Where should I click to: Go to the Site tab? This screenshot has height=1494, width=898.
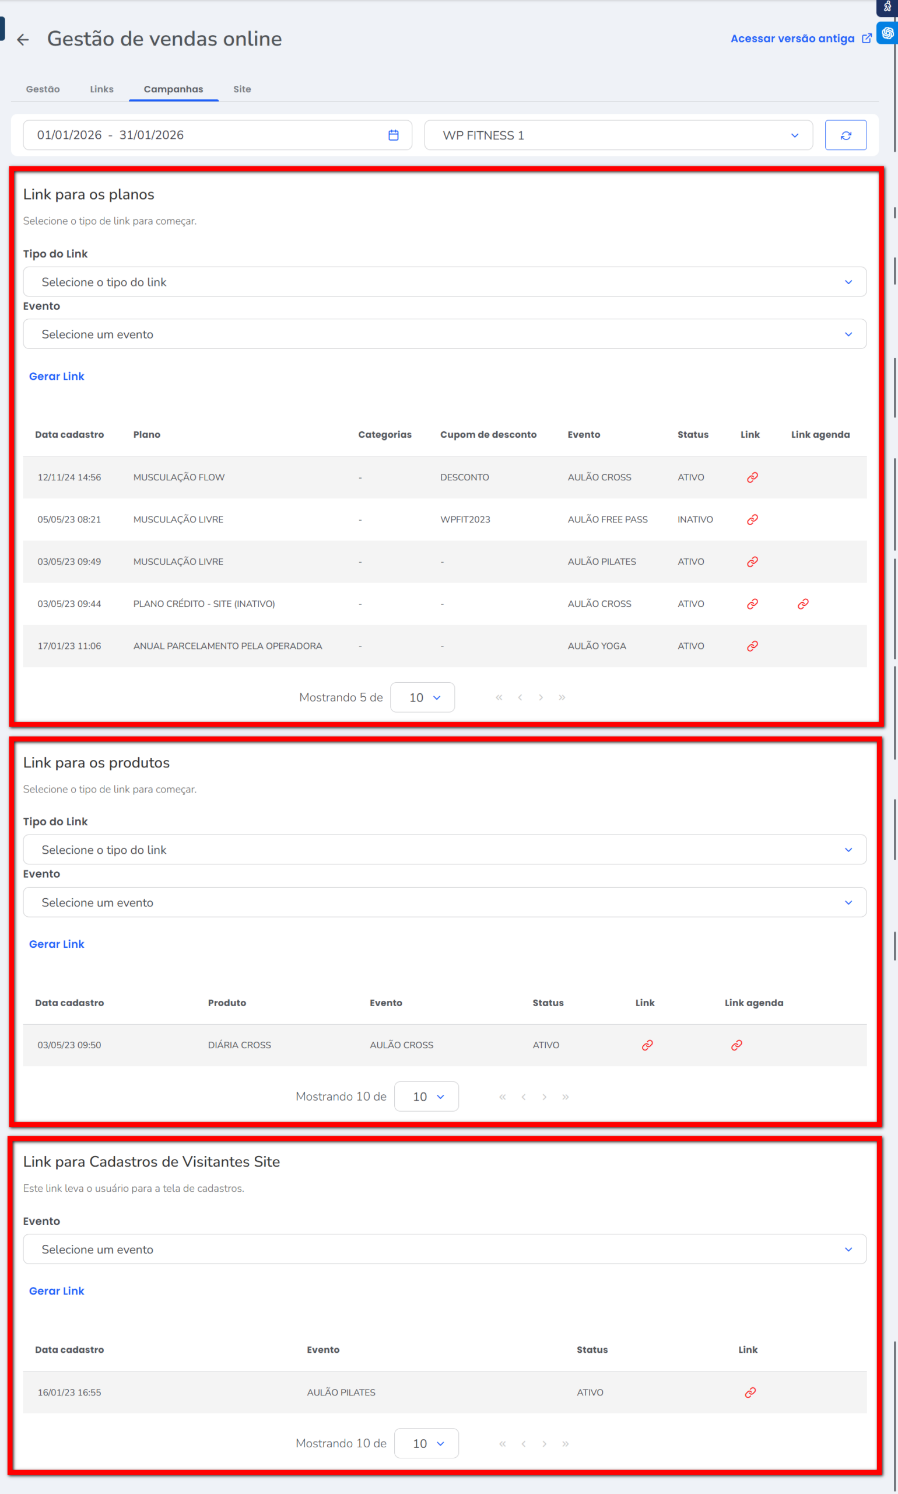(242, 89)
